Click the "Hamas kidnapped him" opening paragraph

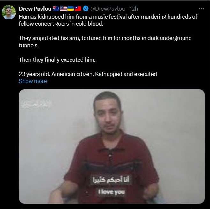coord(108,20)
